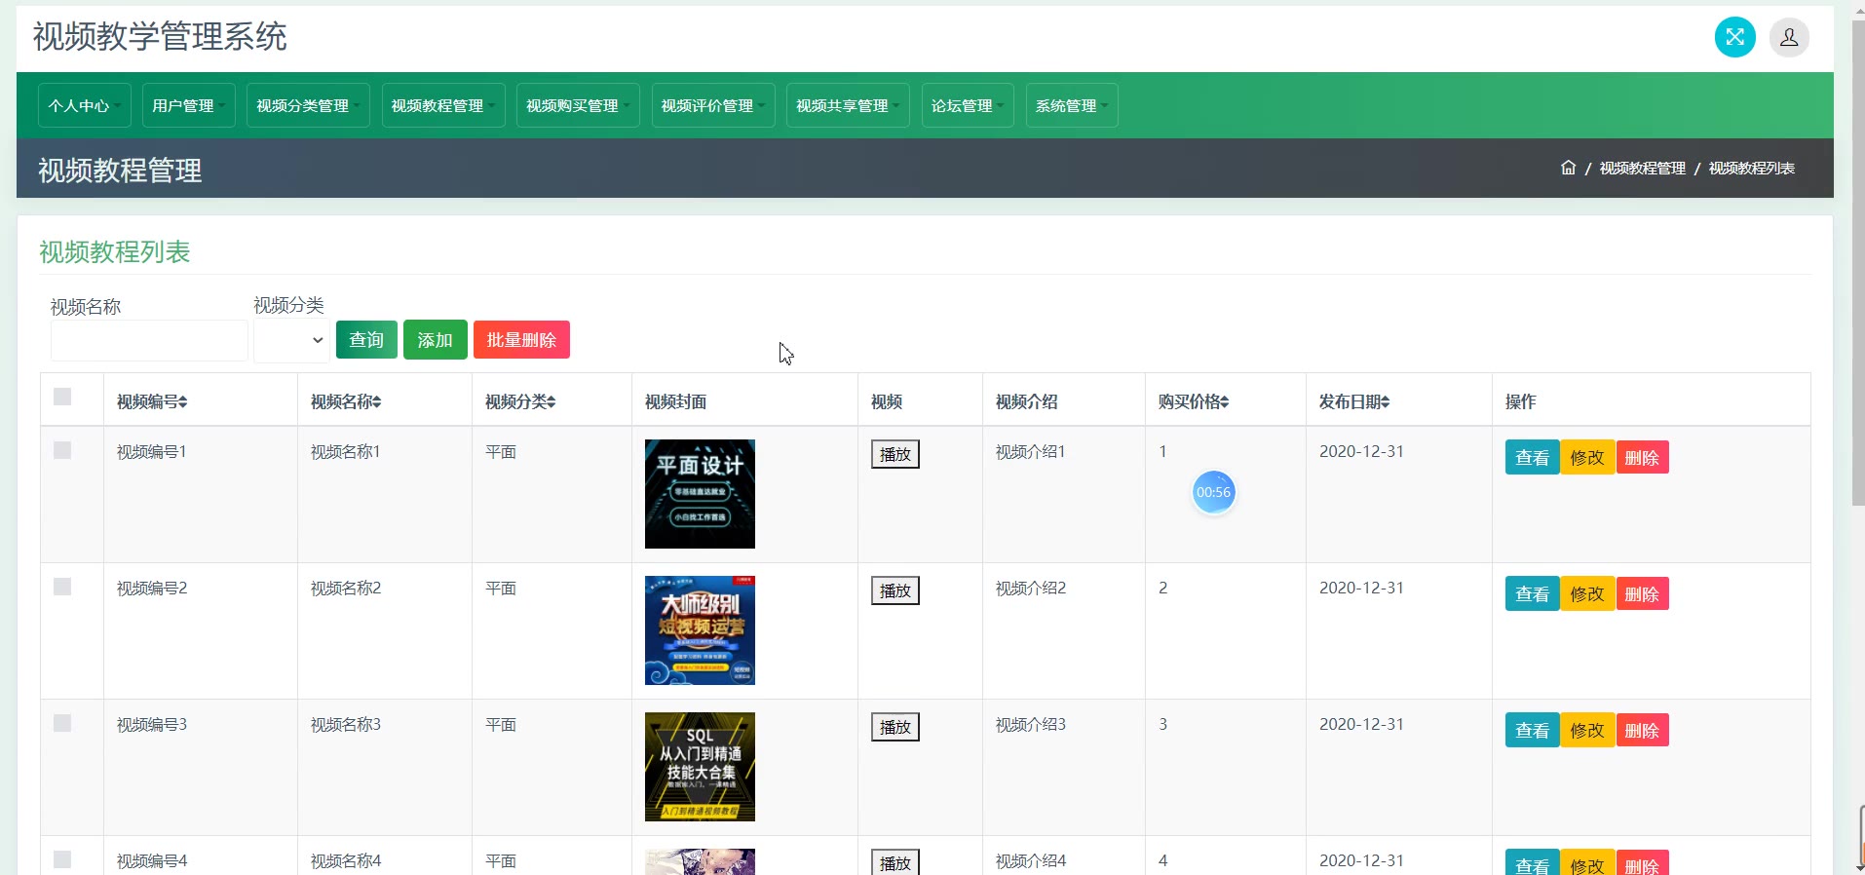Expand the 用户管理 menu
1865x875 pixels.
coord(188,105)
